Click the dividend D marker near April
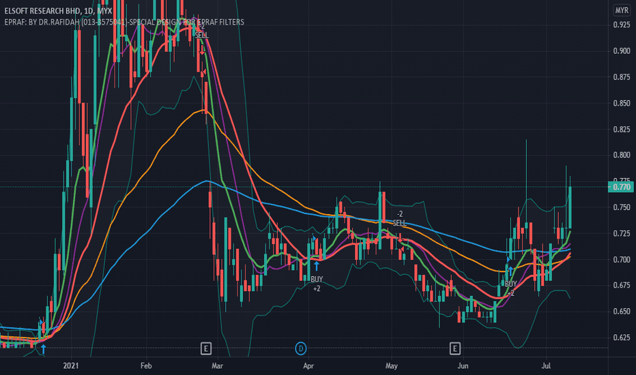Screen dimensions: 636x375 tap(300, 348)
